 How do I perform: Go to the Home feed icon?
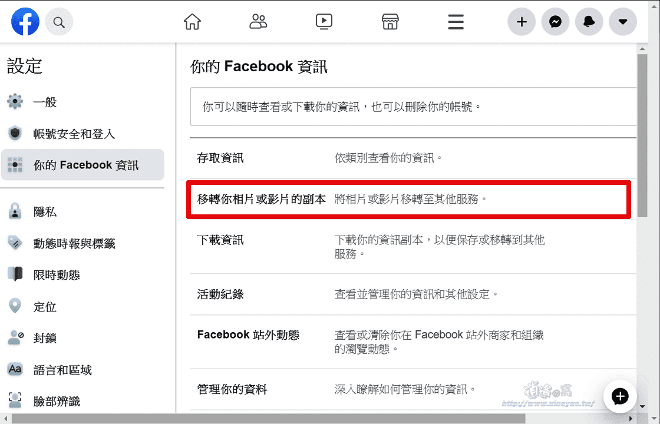[192, 21]
